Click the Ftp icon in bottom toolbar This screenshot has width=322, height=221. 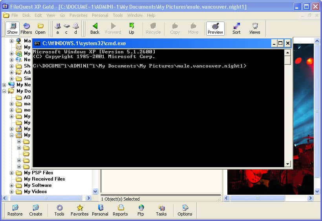141,210
